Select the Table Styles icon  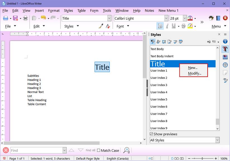(181, 42)
